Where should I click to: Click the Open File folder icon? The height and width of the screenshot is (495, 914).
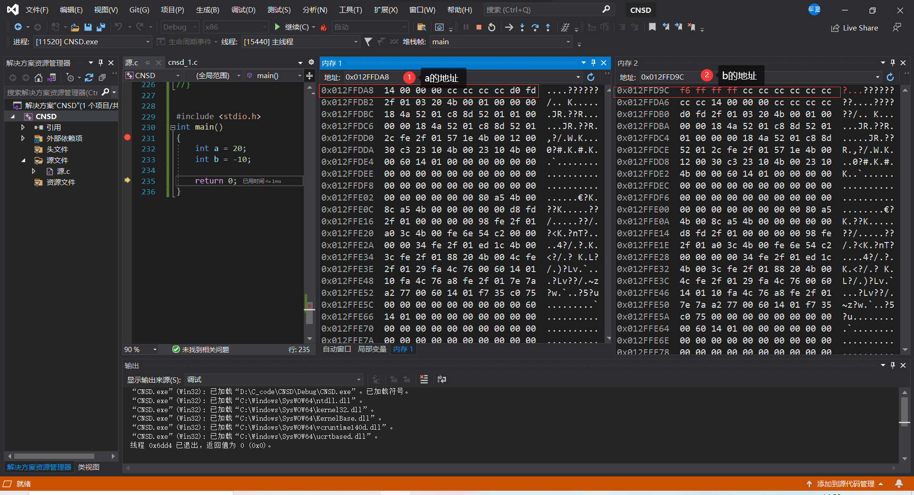75,27
